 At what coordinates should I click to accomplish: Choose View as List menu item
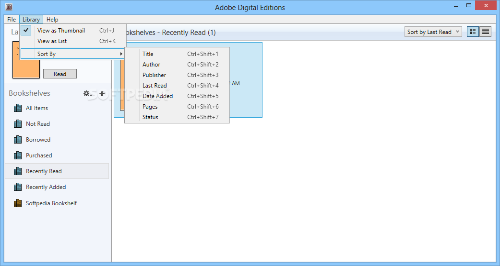pos(73,41)
